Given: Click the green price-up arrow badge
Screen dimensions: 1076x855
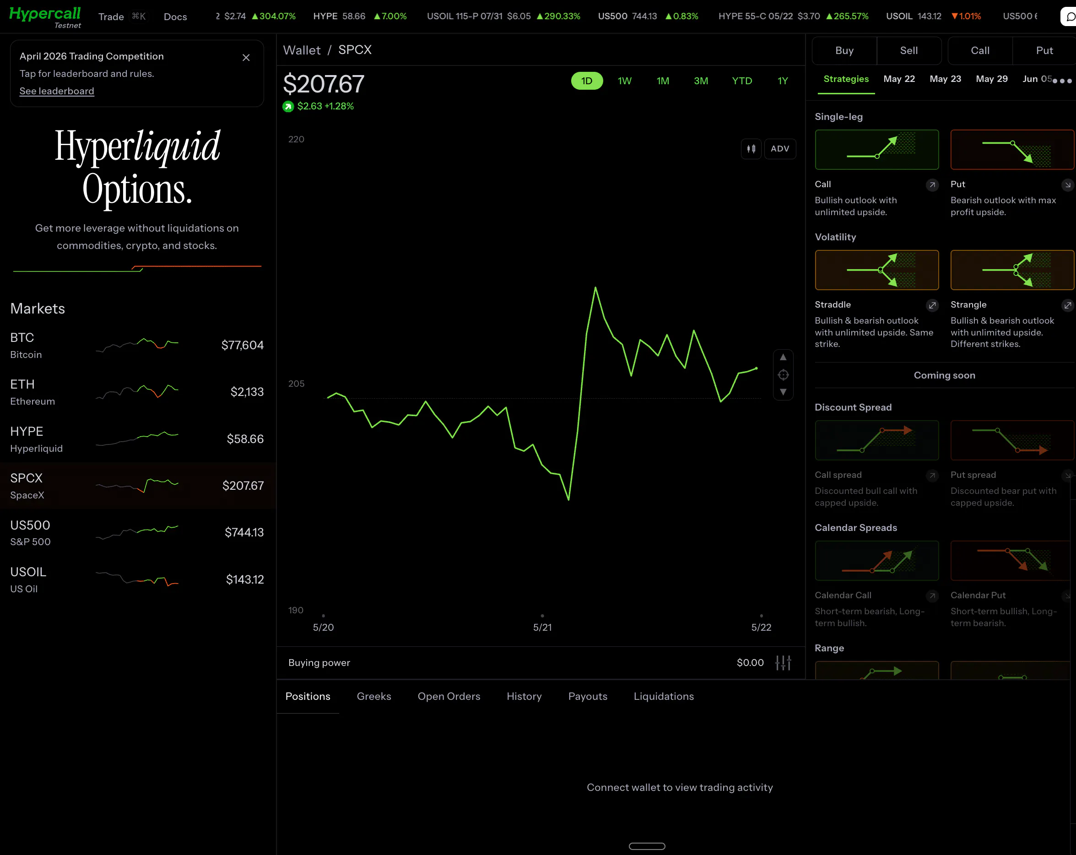Looking at the screenshot, I should pyautogui.click(x=288, y=106).
